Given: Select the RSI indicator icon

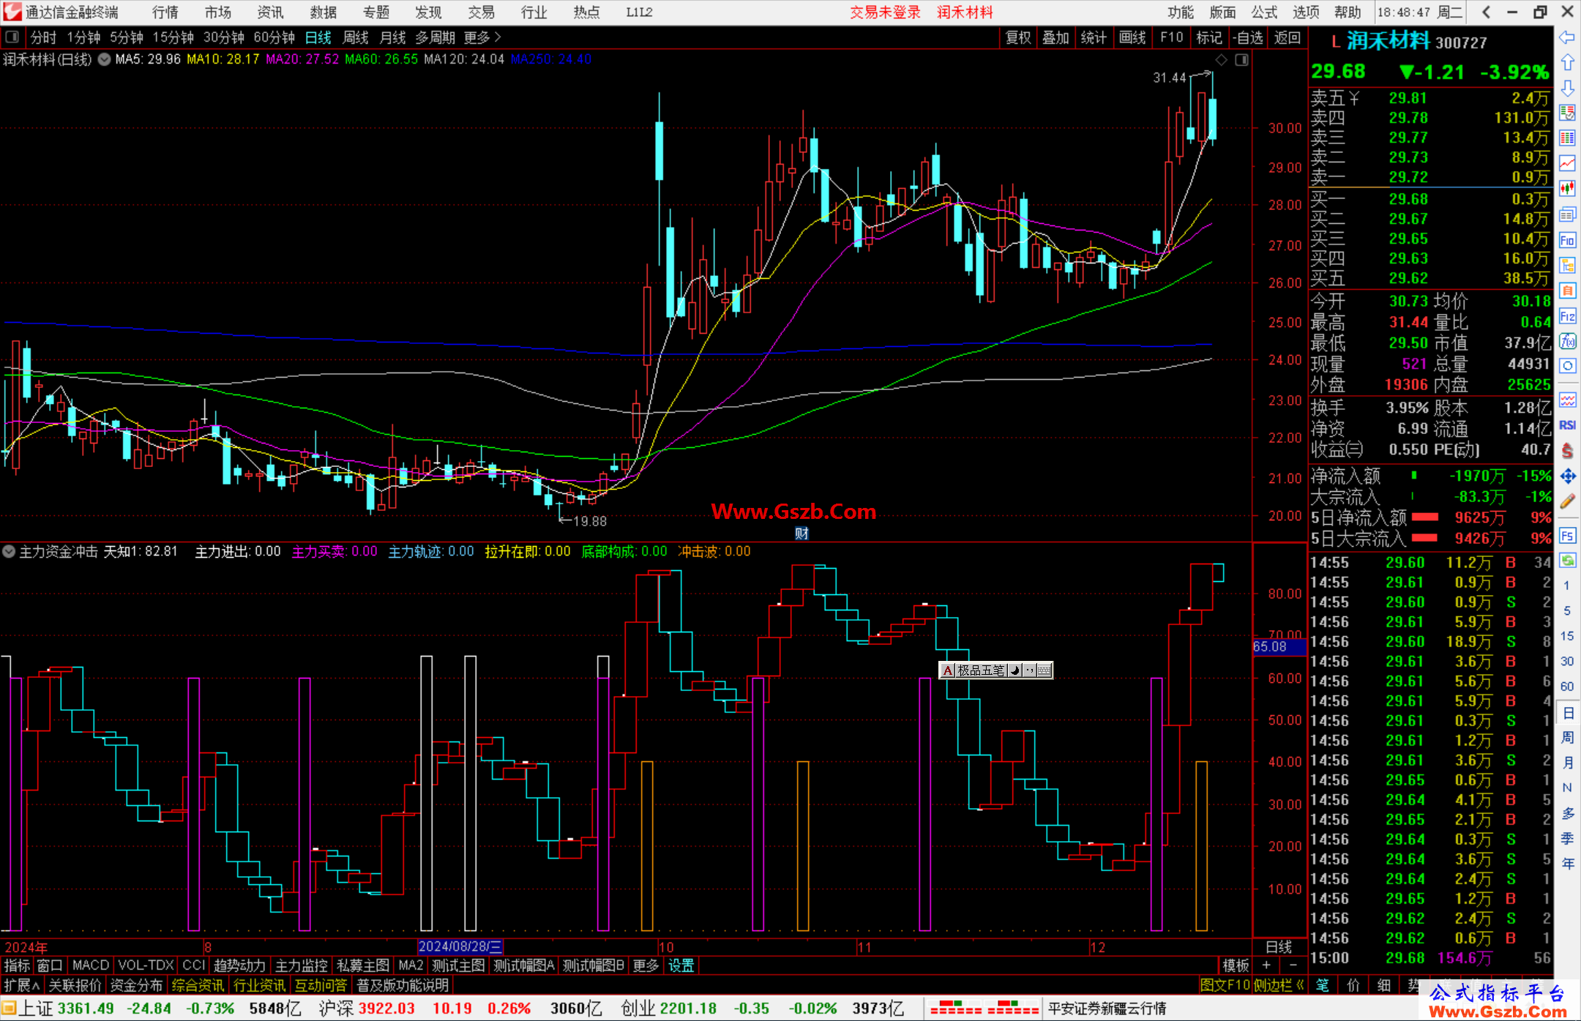Looking at the screenshot, I should (1567, 425).
